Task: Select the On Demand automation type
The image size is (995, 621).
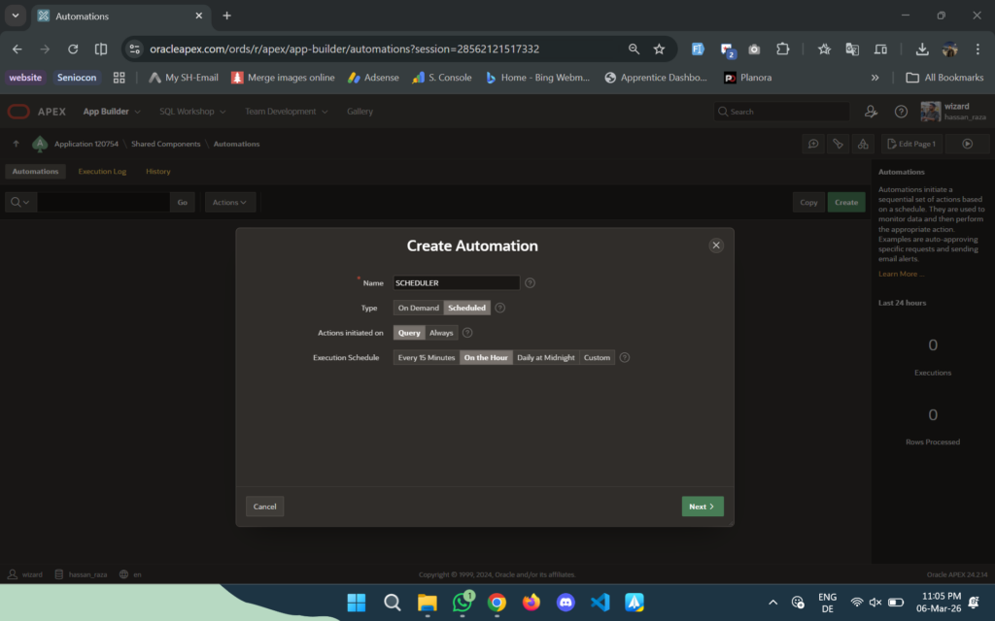Action: (x=418, y=307)
